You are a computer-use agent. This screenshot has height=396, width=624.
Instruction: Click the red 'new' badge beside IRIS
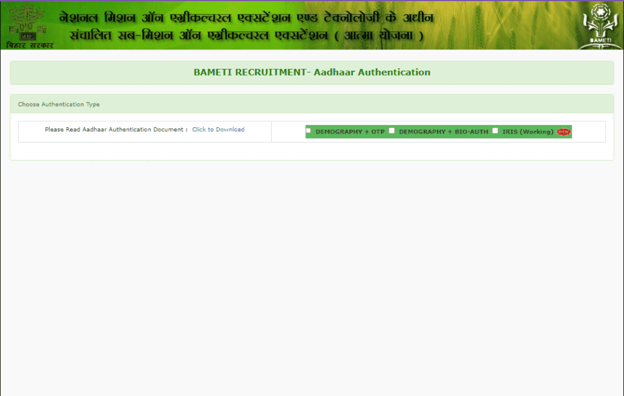(x=564, y=132)
